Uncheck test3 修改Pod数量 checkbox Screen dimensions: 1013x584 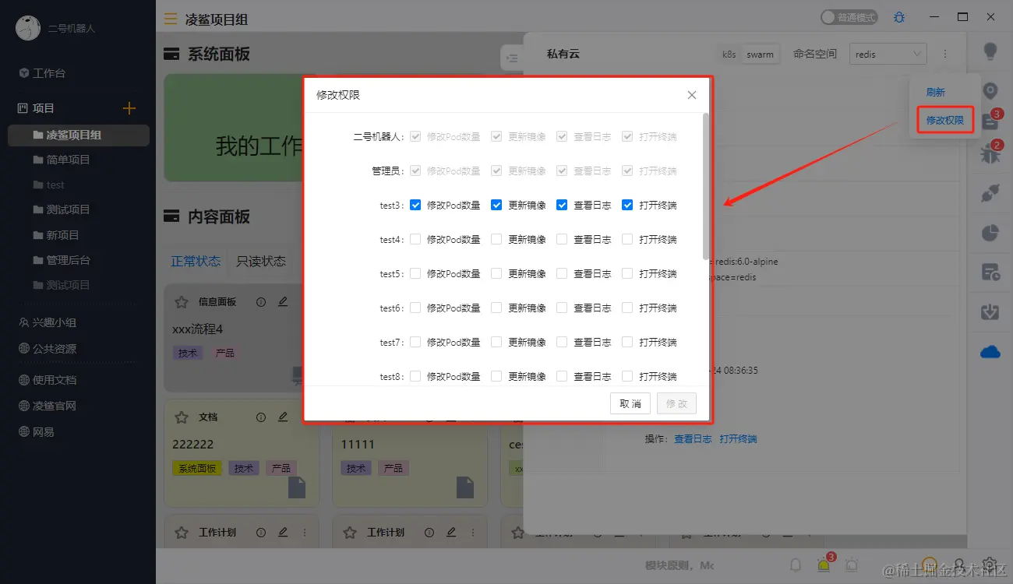(415, 205)
